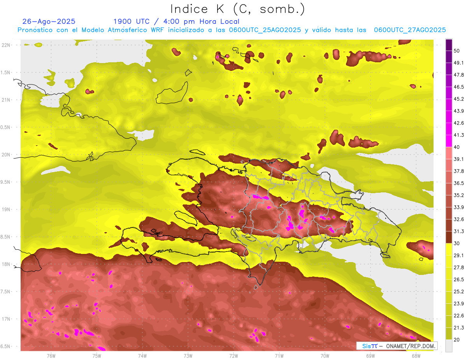Pick the dark brown swatch between 30 and 31.3
The width and height of the screenshot is (467, 361).
(449, 237)
